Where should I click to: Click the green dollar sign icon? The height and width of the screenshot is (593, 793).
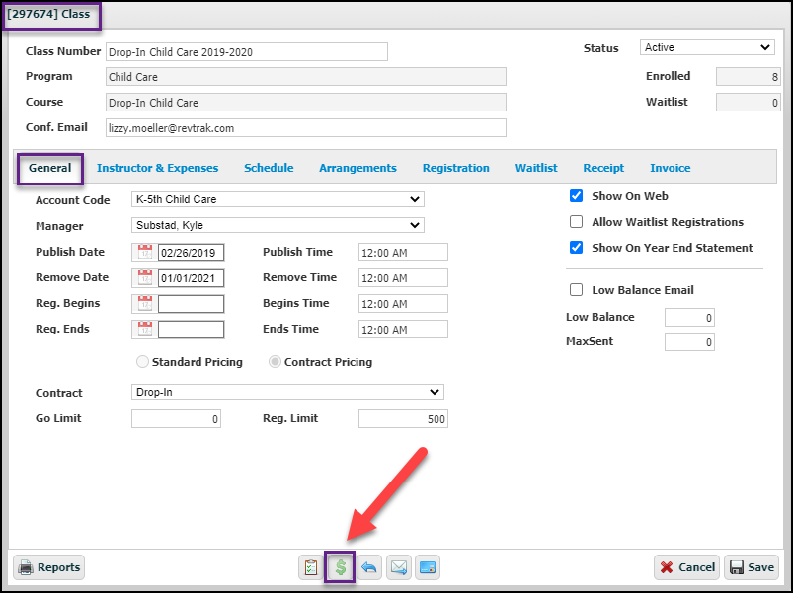[340, 567]
